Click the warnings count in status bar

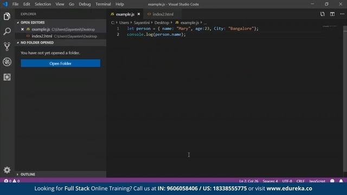[16, 181]
